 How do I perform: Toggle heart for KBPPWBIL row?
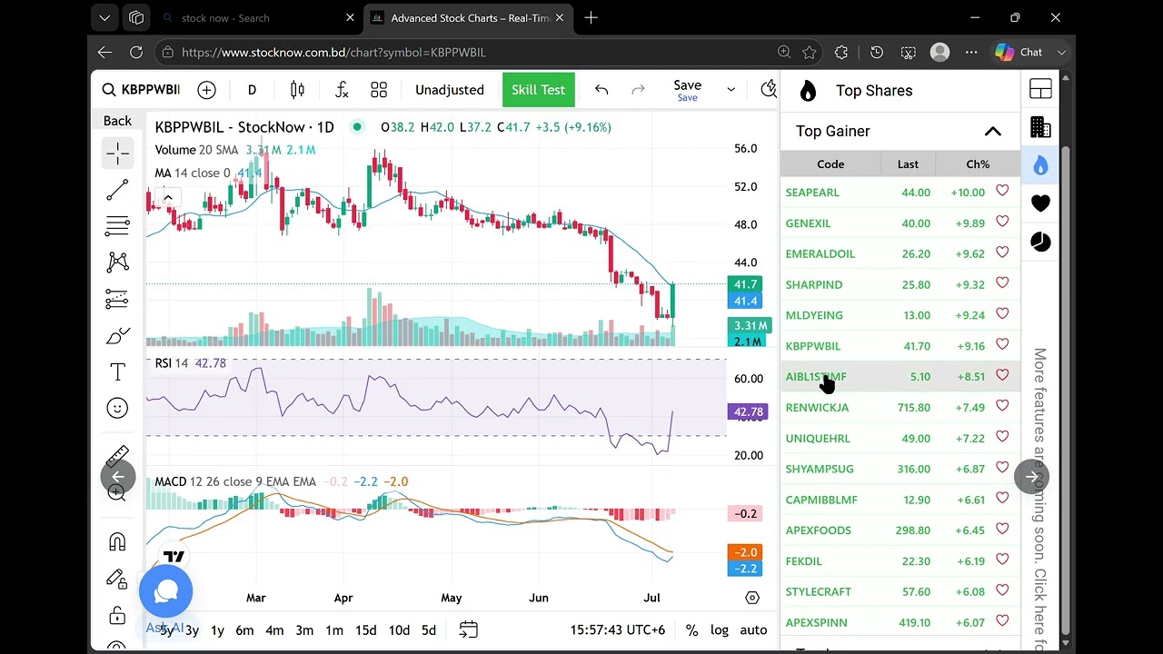(1002, 344)
